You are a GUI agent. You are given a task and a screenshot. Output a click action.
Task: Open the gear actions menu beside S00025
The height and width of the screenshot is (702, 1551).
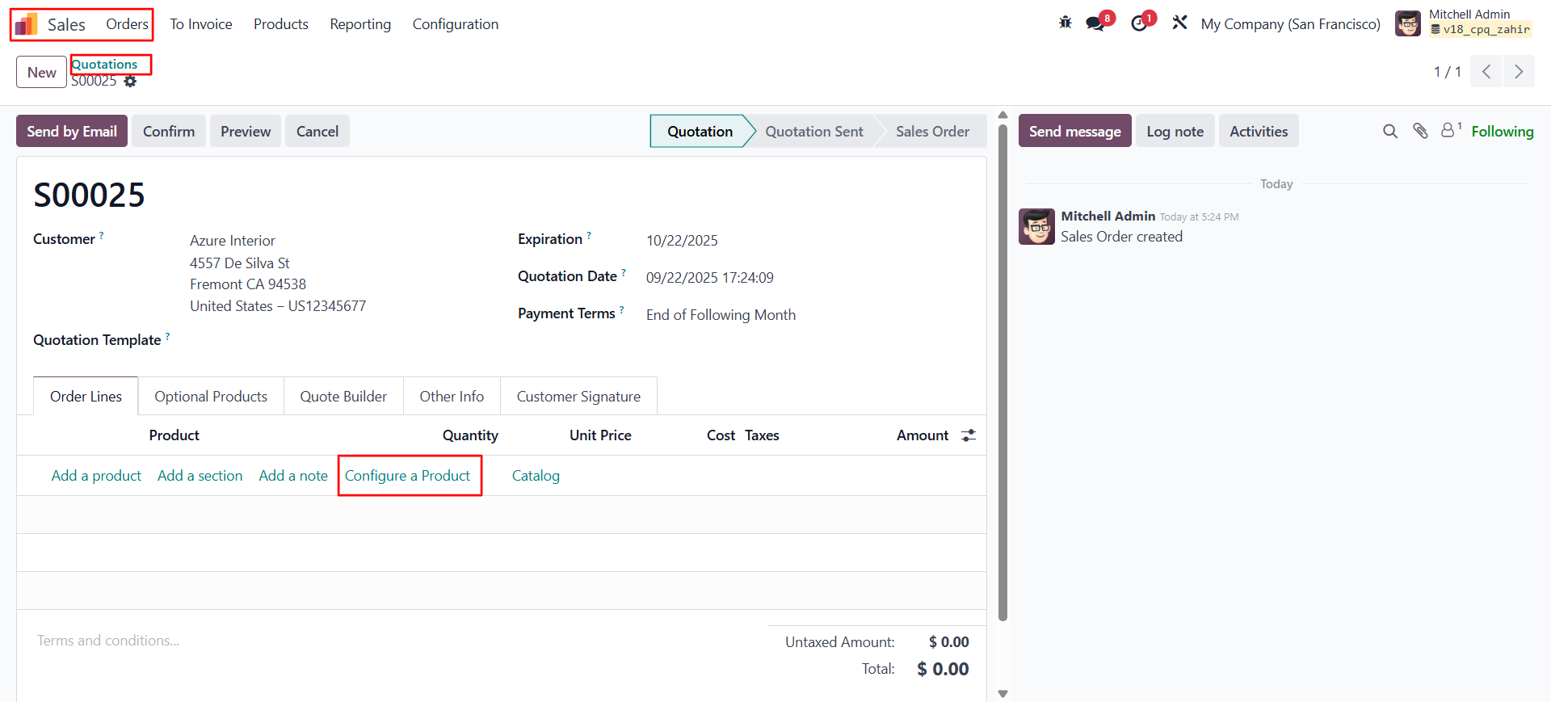[x=130, y=82]
